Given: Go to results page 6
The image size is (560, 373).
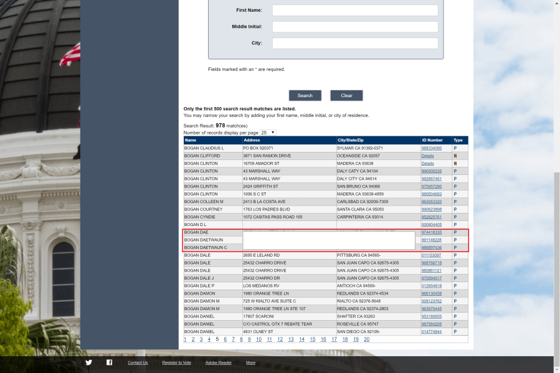Looking at the screenshot, I should (x=225, y=339).
